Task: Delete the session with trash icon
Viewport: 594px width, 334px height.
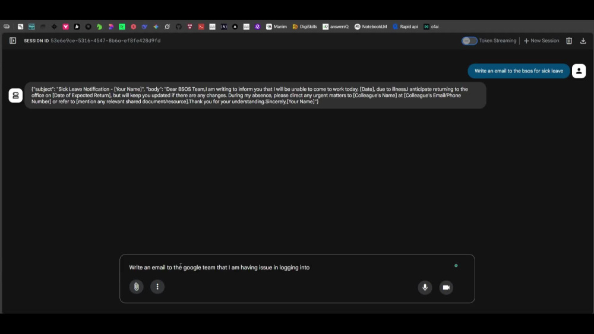Action: click(x=569, y=41)
